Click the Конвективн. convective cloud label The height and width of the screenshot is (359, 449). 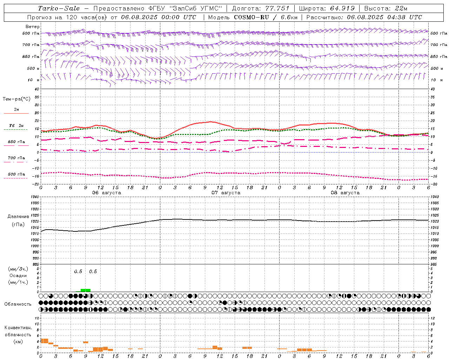pos(18,328)
